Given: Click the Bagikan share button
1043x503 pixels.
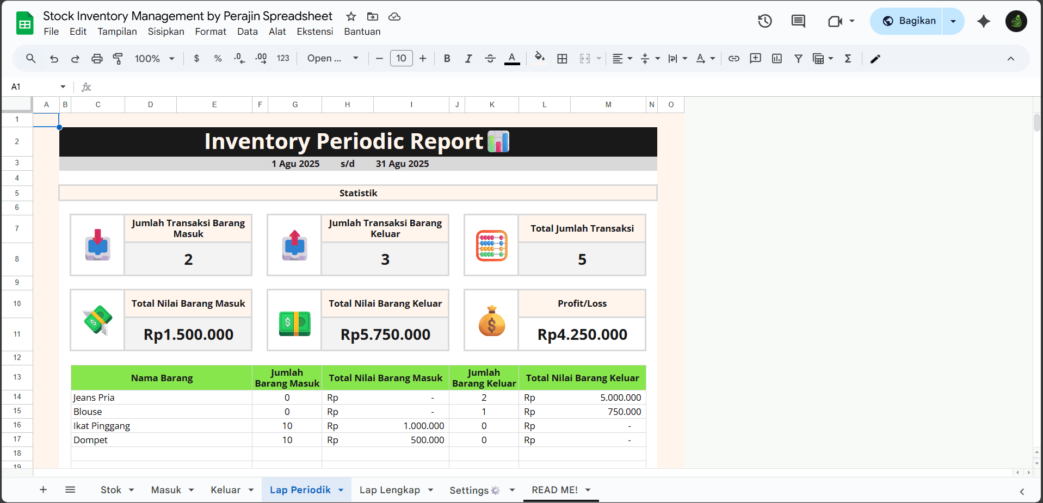Looking at the screenshot, I should (x=908, y=21).
